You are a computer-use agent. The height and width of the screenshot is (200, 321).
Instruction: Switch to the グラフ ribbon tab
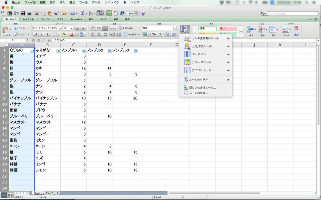(x=60, y=19)
